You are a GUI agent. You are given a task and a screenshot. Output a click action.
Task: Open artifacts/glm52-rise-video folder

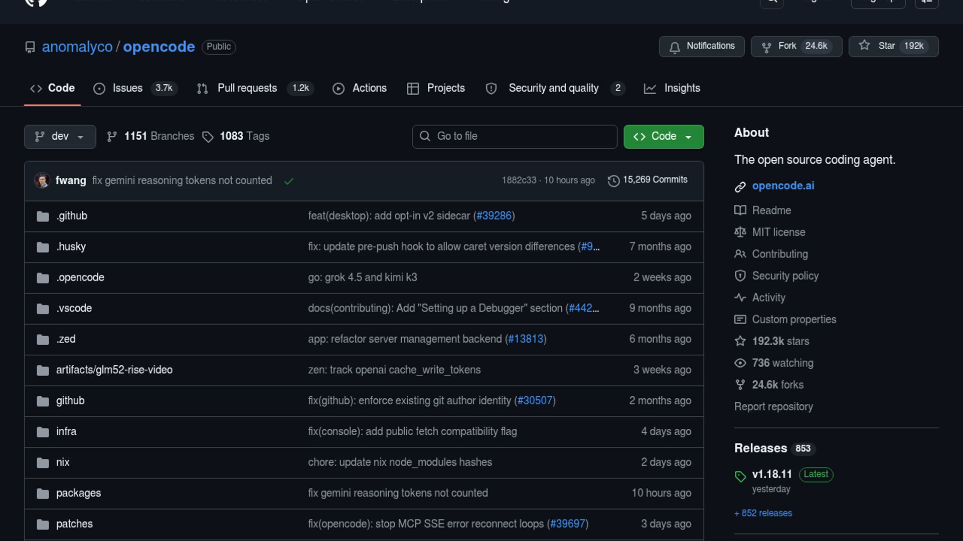pyautogui.click(x=114, y=370)
